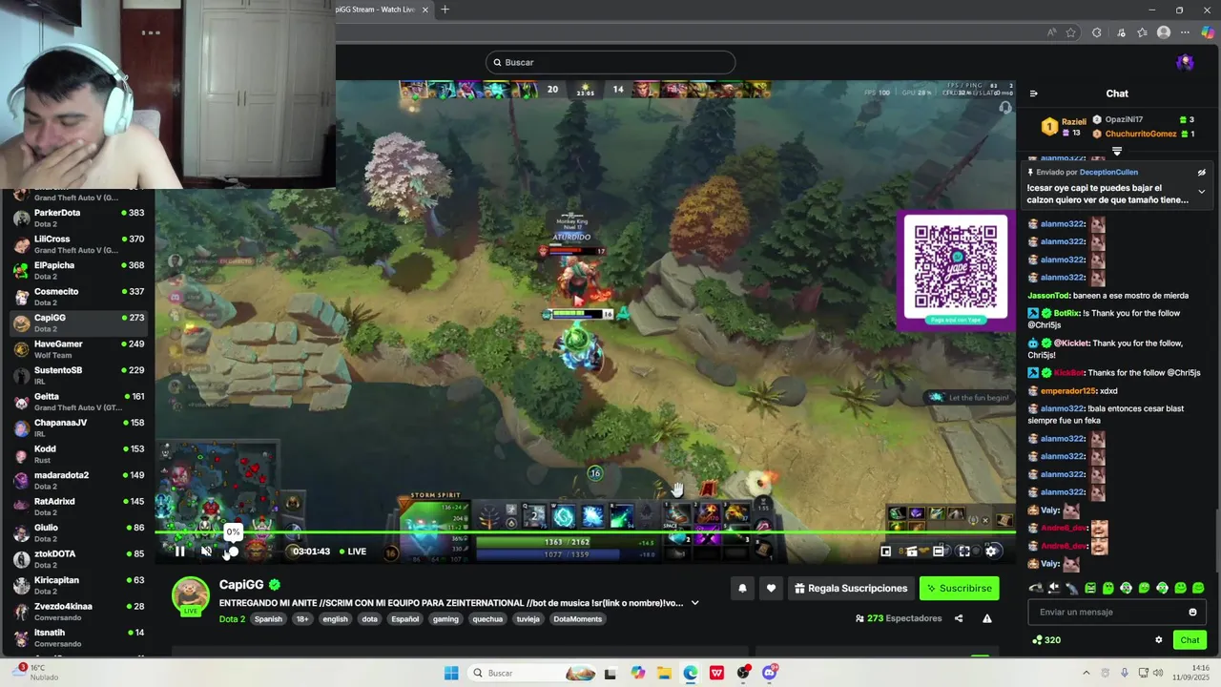Image resolution: width=1221 pixels, height=687 pixels.
Task: Expand the stream title description
Action: tap(694, 603)
